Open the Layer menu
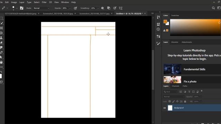Image resolution: width=221 pixels, height=124 pixels. (22, 2)
